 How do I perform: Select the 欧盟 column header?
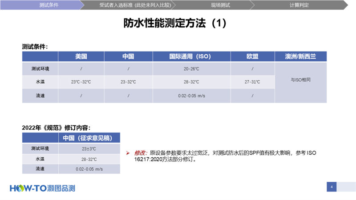click(252, 57)
